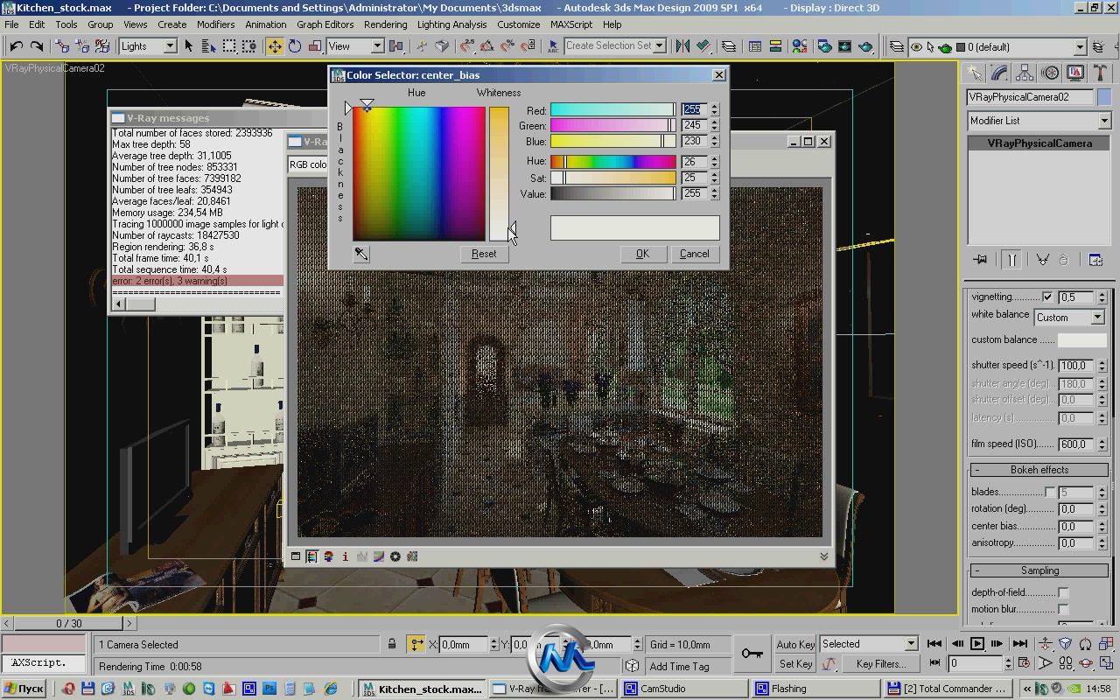Click the custom balance color swatch

(x=1081, y=339)
